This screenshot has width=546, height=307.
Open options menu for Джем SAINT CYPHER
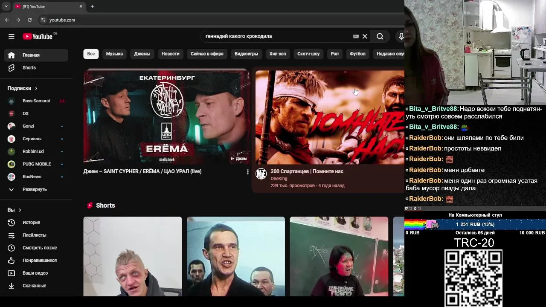pyautogui.click(x=247, y=172)
